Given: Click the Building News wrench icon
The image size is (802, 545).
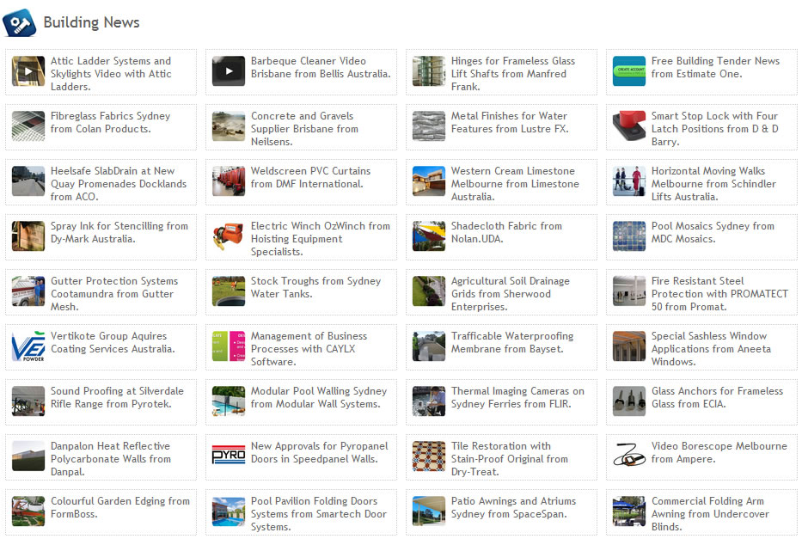Looking at the screenshot, I should 20,22.
